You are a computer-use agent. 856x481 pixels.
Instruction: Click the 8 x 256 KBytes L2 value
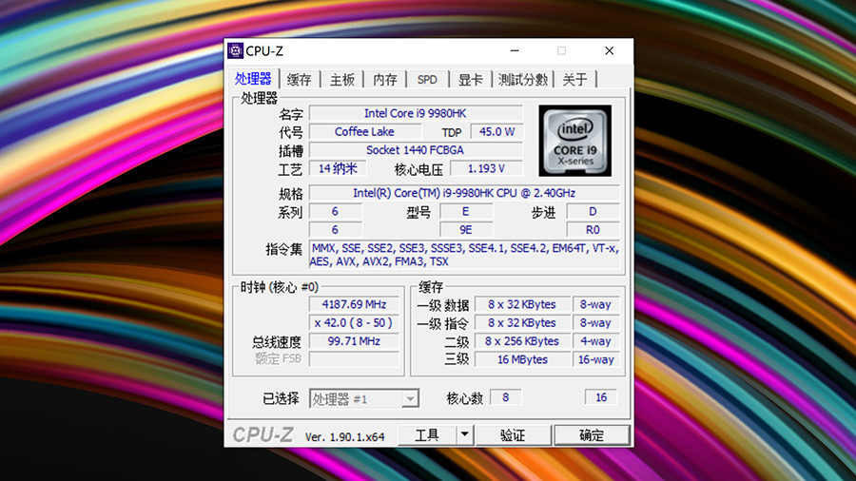point(522,341)
